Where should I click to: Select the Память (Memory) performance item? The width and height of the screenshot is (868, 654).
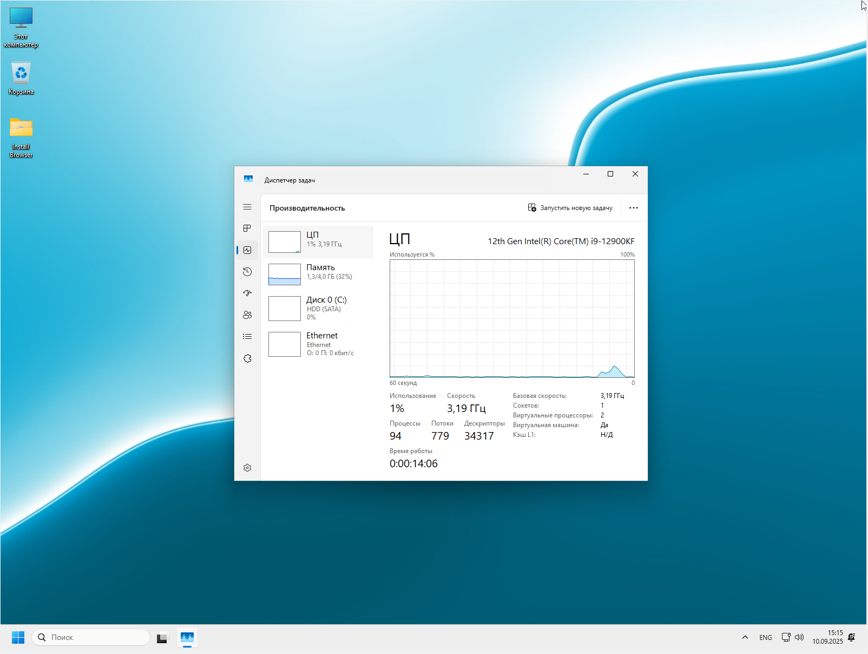click(318, 274)
